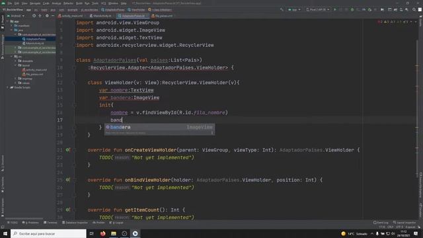Viewport: 423px width, 238px height.
Task: Open Firefox from the taskbar
Action: point(103,233)
